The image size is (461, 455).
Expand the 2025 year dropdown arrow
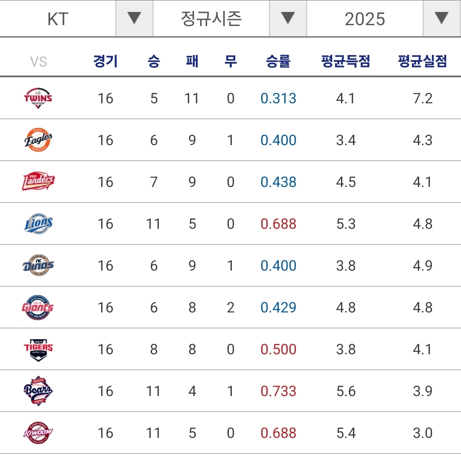441,18
